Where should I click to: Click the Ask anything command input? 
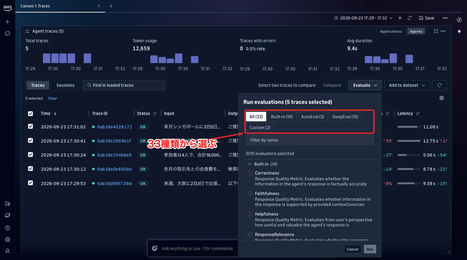[x=197, y=248]
